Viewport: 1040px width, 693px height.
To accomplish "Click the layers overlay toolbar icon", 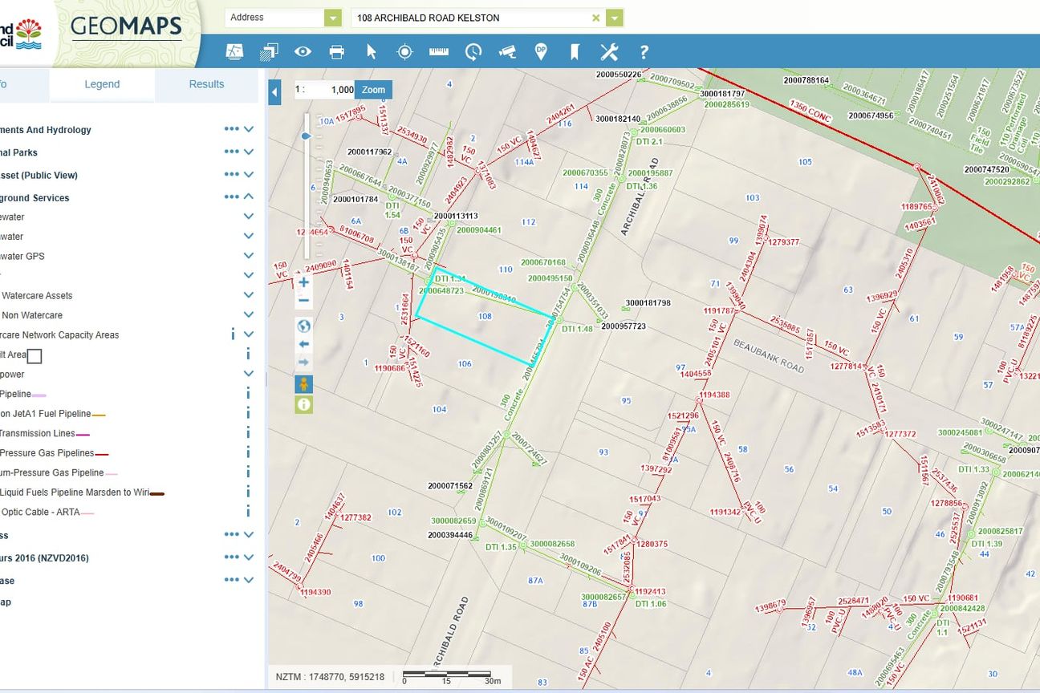I will coord(269,52).
